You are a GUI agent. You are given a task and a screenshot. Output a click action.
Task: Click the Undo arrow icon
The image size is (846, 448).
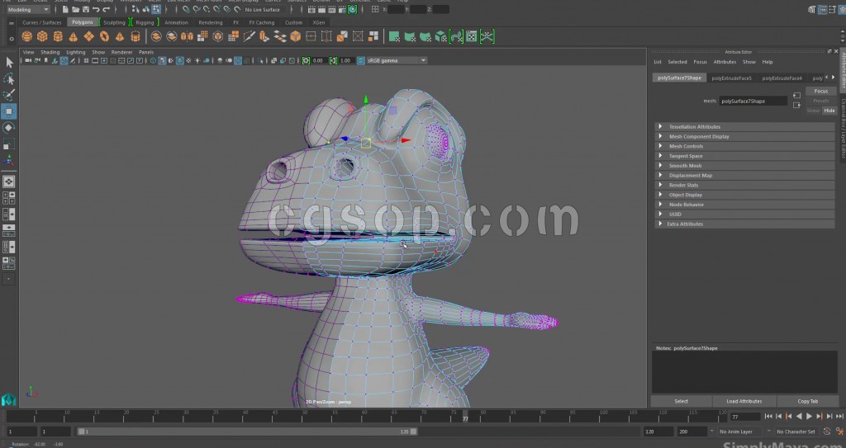(96, 10)
